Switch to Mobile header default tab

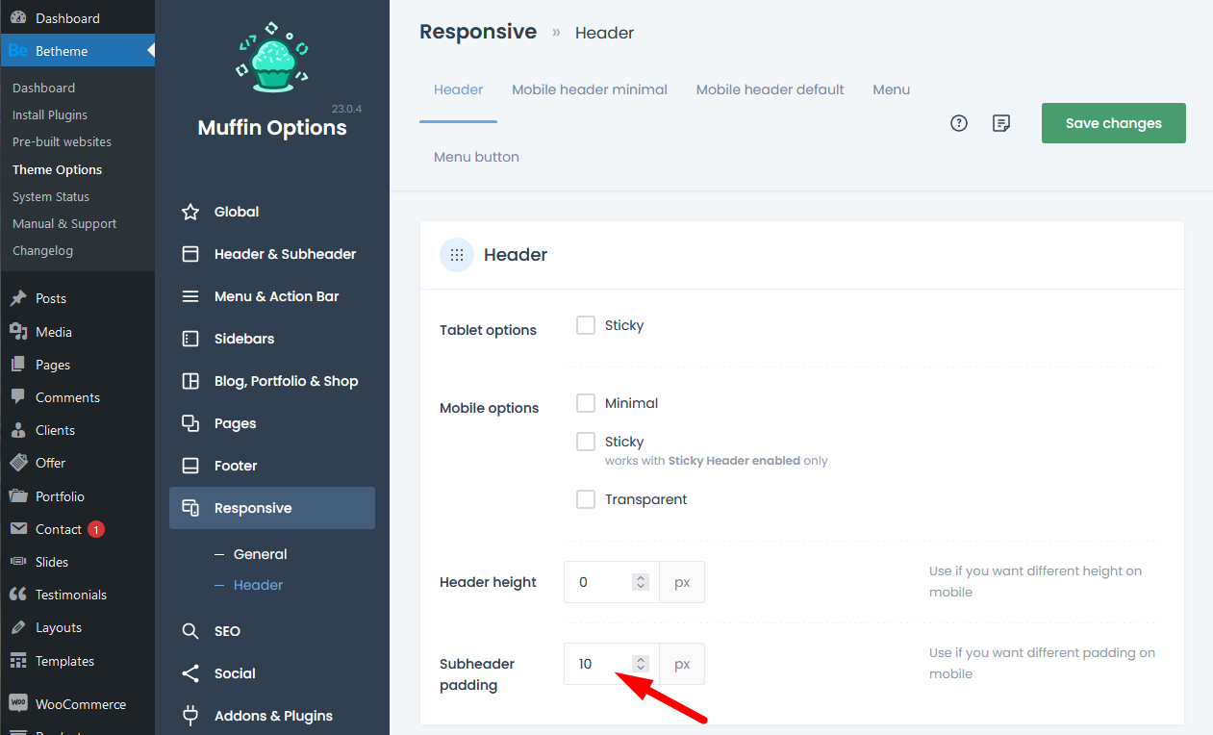(x=771, y=89)
